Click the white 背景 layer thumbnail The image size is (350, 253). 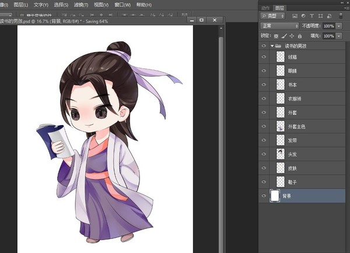click(275, 196)
